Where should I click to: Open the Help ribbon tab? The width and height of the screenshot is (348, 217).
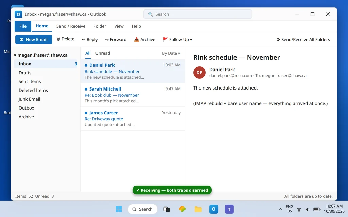pos(136,26)
